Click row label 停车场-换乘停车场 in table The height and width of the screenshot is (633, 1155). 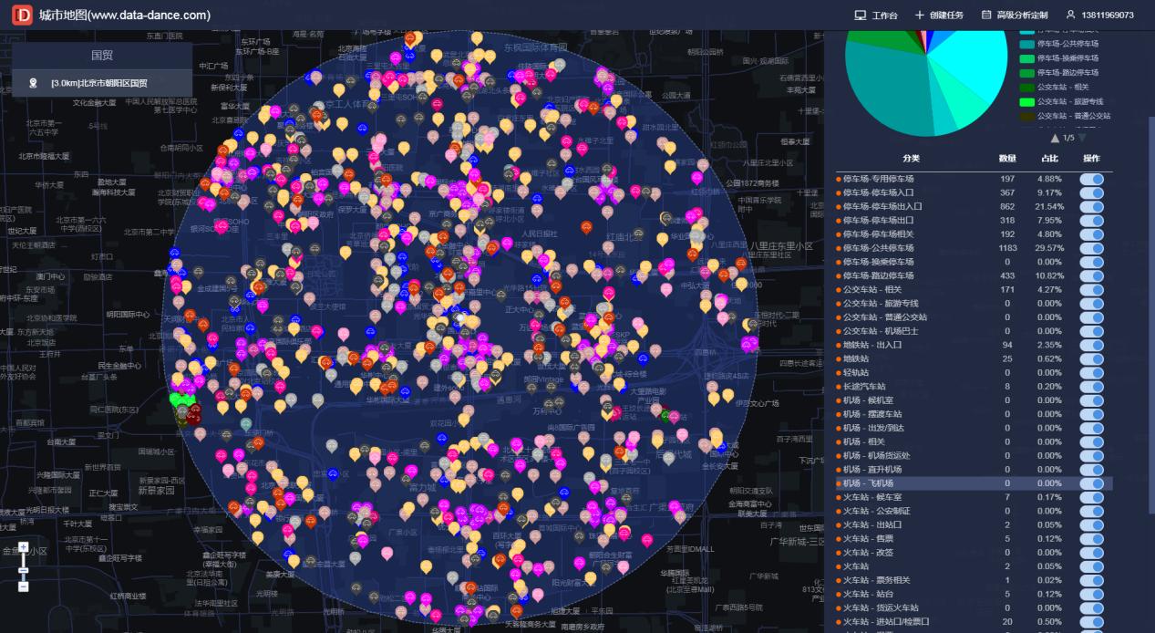click(x=878, y=262)
